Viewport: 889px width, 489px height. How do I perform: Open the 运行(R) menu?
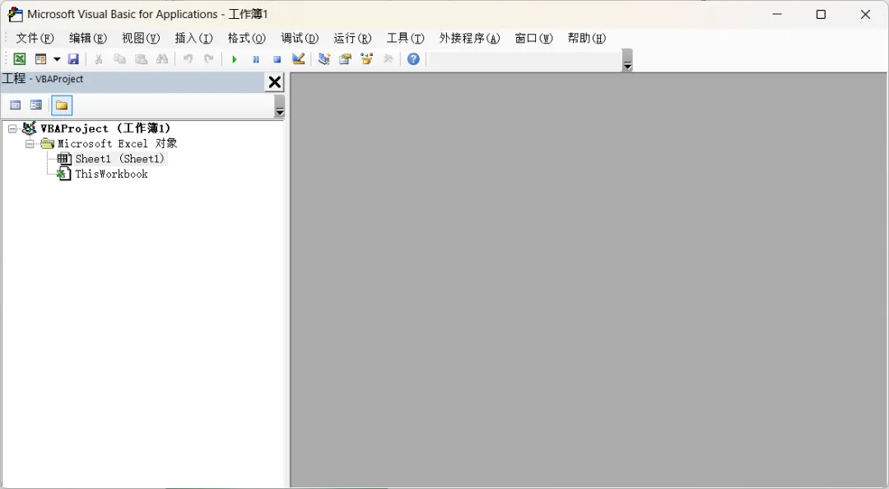click(352, 38)
